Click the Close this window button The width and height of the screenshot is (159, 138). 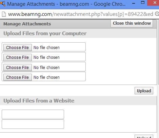tap(132, 23)
